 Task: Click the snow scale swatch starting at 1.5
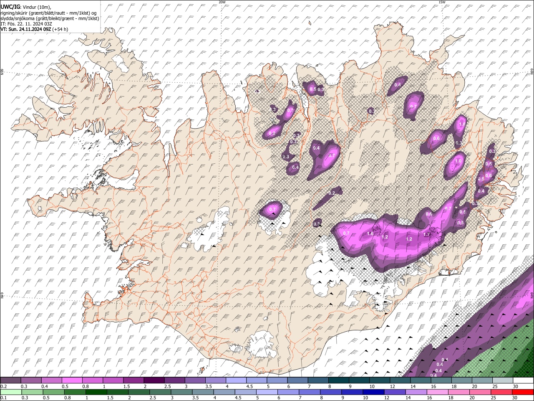tap(133, 380)
